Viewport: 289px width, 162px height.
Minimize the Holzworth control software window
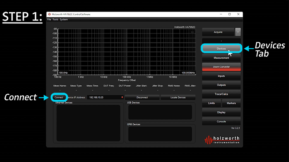[221, 14]
